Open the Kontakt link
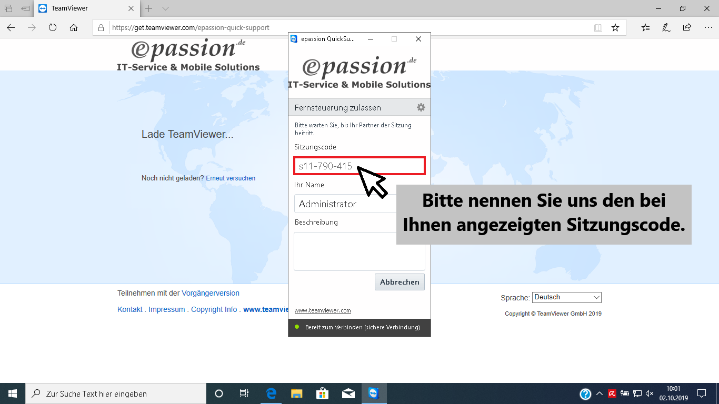The height and width of the screenshot is (404, 719). point(130,309)
